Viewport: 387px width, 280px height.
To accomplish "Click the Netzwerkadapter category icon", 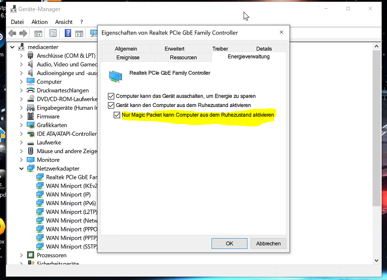I will [31, 169].
